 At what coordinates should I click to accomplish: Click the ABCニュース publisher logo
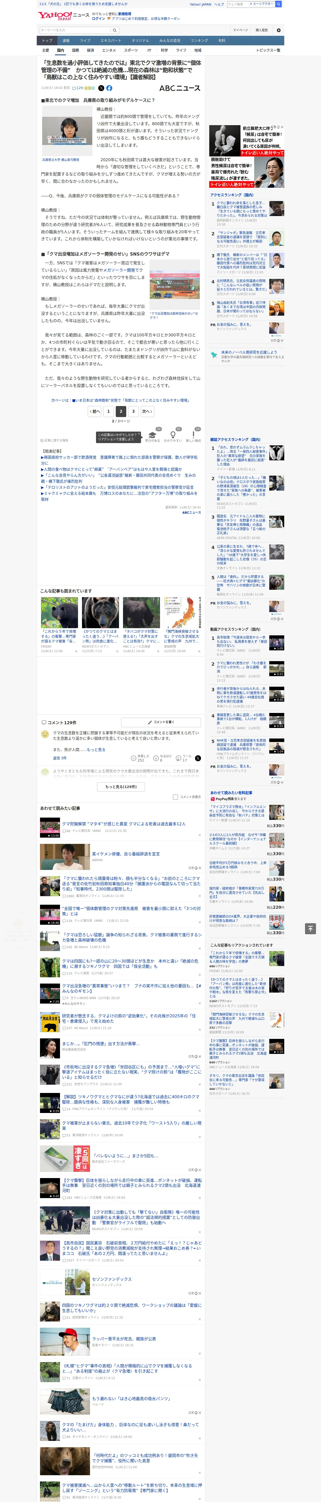tap(179, 88)
